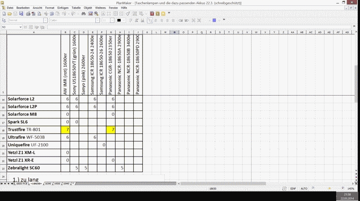Open the Einfügen menu
This screenshot has height=201, width=360.
63,8
